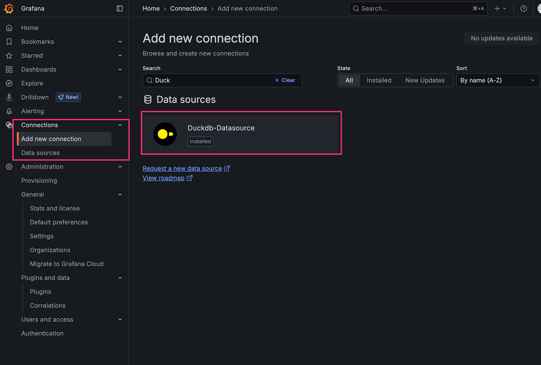Collapse the General section chevron
The image size is (541, 365).
pyautogui.click(x=120, y=194)
